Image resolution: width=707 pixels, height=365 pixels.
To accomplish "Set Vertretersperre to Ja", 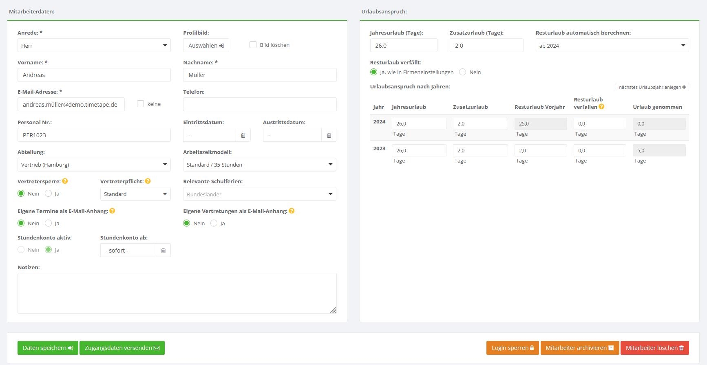I will [49, 193].
